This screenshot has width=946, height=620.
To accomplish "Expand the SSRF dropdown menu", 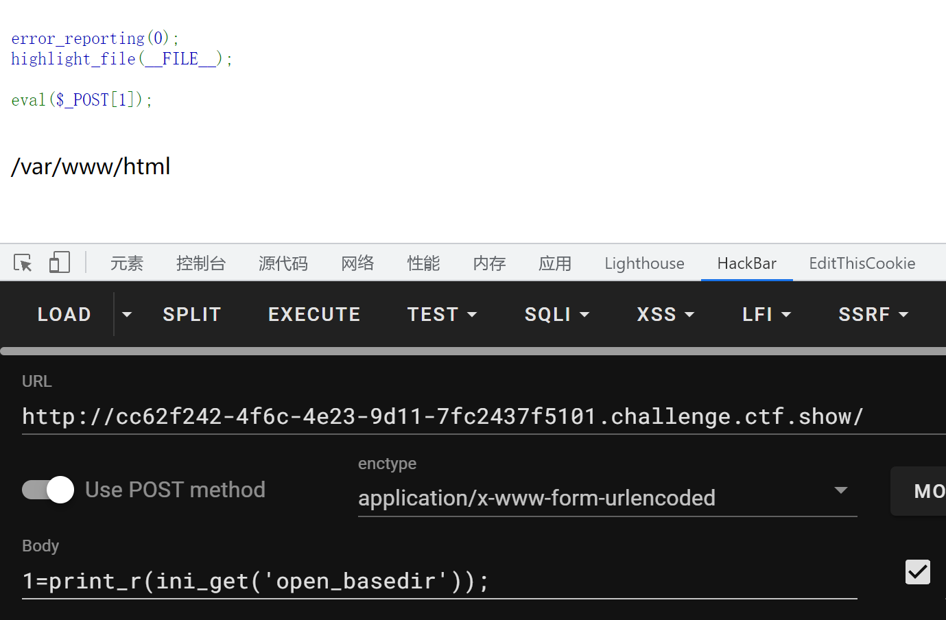I will pos(873,314).
